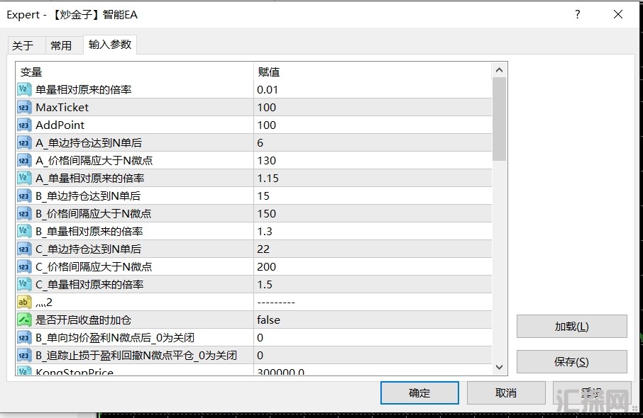Confirm with the 确定 button
Viewport: 643px width, 418px height.
(x=419, y=392)
